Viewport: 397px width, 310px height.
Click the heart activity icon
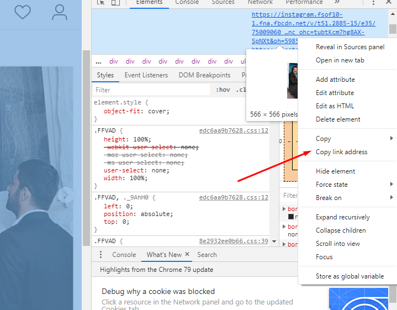point(23,12)
